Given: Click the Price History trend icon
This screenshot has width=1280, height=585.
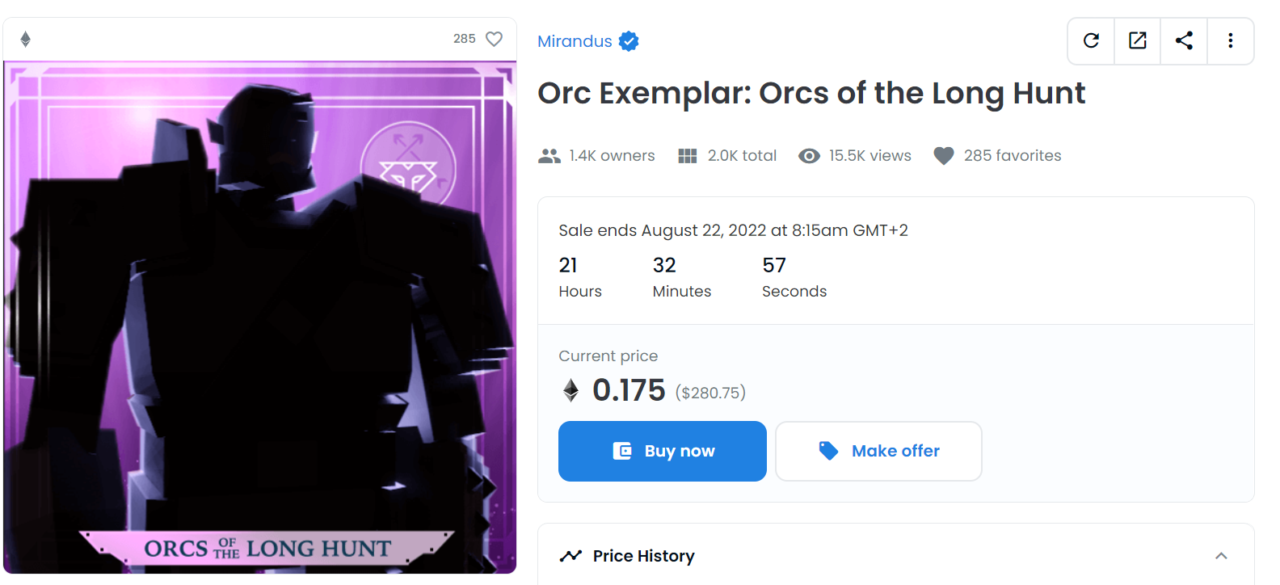Looking at the screenshot, I should coord(571,556).
